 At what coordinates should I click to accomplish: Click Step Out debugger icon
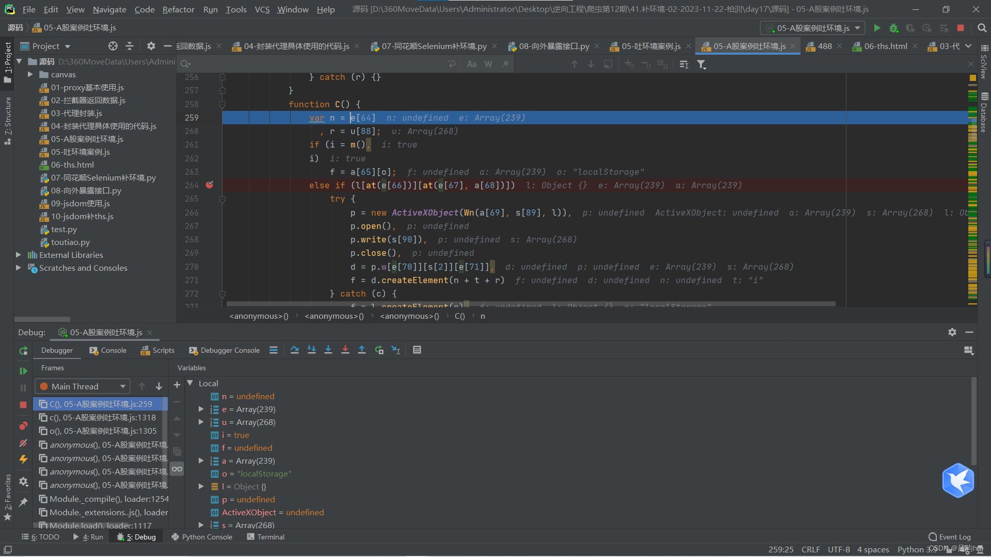pos(362,350)
